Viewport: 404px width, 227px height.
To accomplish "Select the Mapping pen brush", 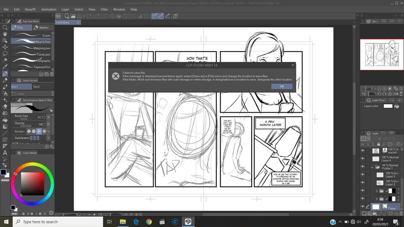I will 31,48.
